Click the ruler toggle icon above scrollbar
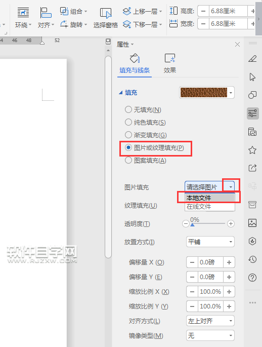 coord(108,42)
